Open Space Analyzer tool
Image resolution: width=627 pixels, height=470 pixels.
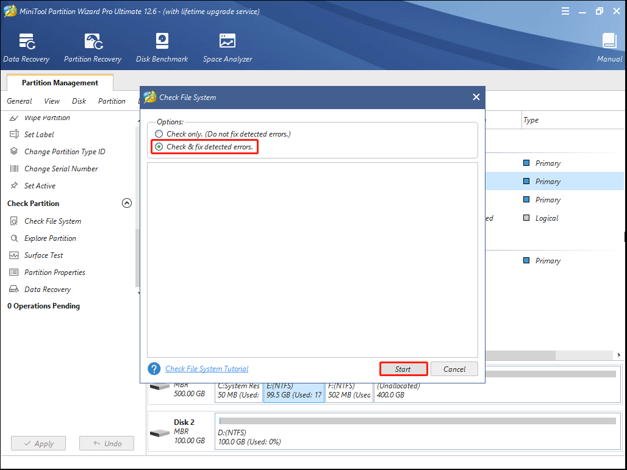click(228, 48)
